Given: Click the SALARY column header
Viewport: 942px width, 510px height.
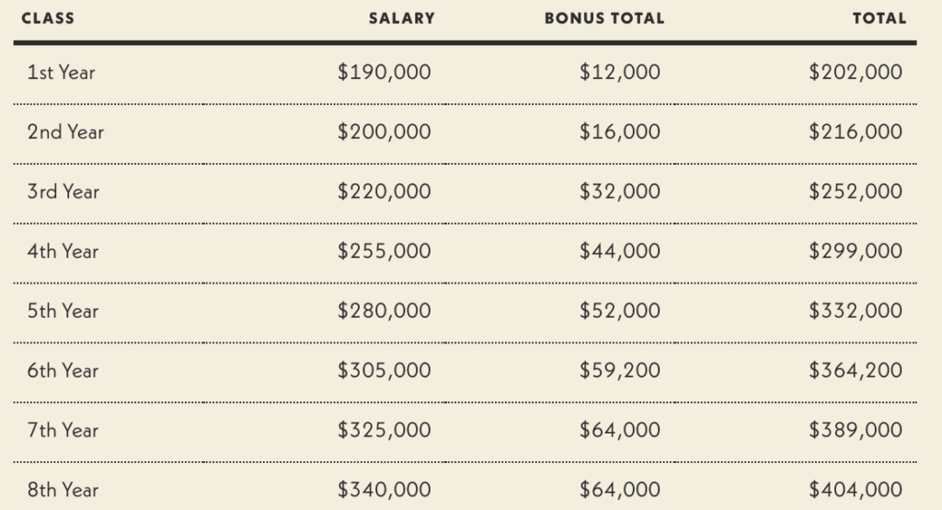Looking at the screenshot, I should [401, 17].
